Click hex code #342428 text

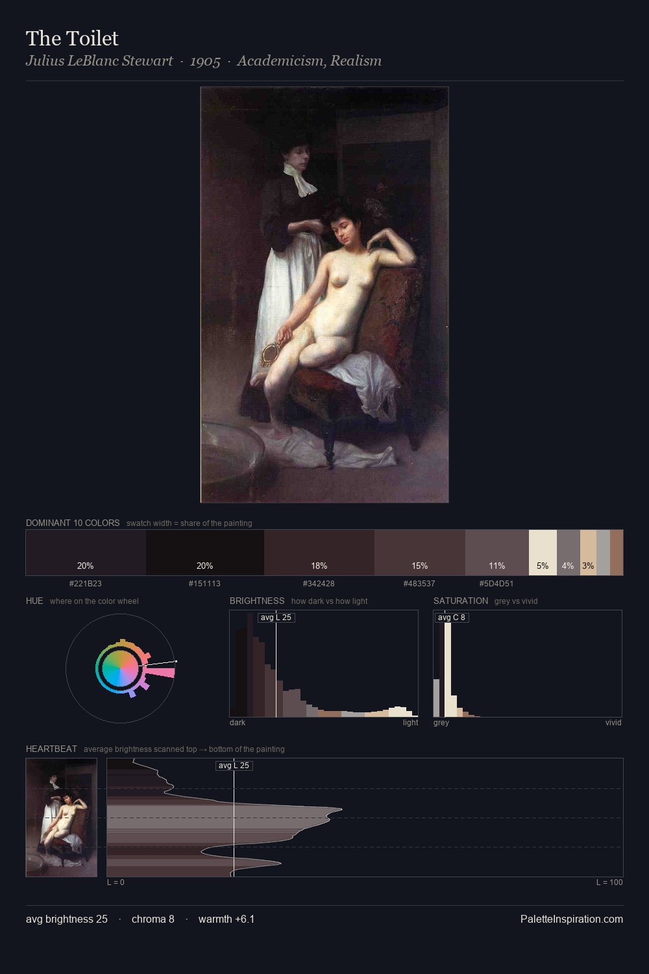(319, 584)
